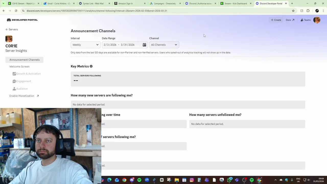Open Instagram from the taskbar
This screenshot has width=327, height=184.
click(x=192, y=180)
